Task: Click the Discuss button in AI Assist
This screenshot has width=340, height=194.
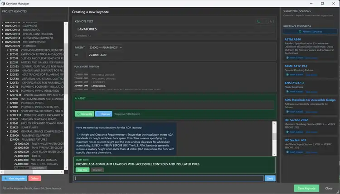Action: 103,114
